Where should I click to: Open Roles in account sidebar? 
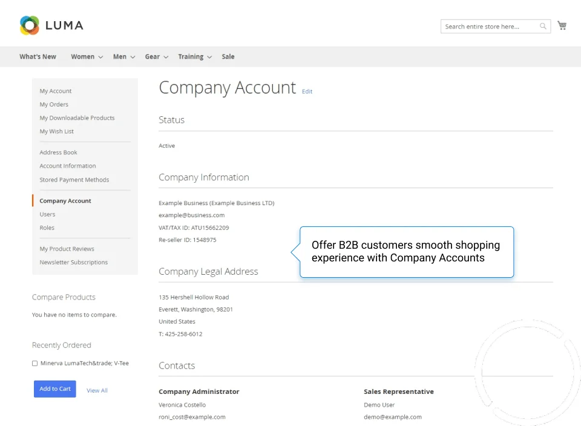pos(47,228)
